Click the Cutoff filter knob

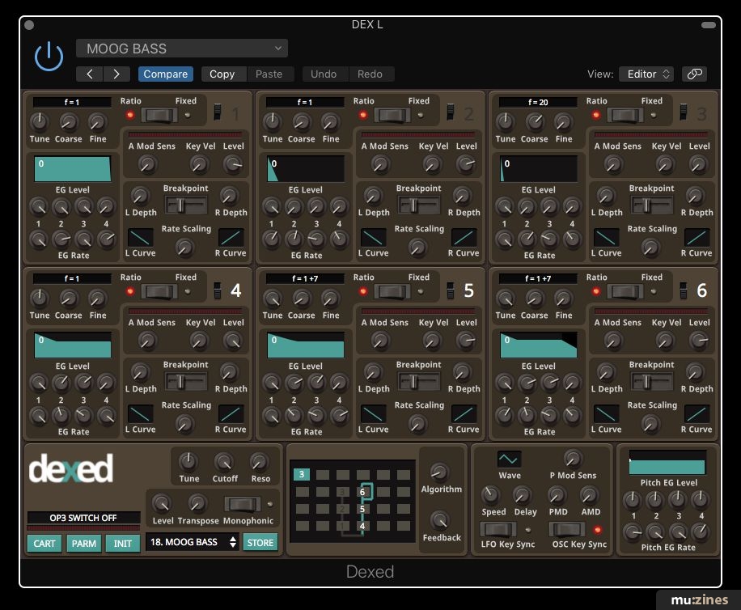224,462
